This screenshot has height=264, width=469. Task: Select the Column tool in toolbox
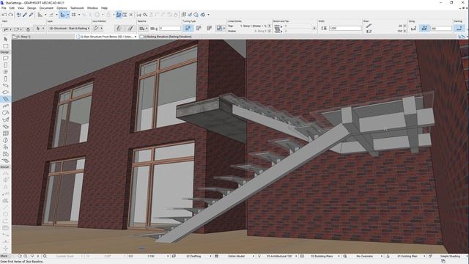(x=5, y=78)
